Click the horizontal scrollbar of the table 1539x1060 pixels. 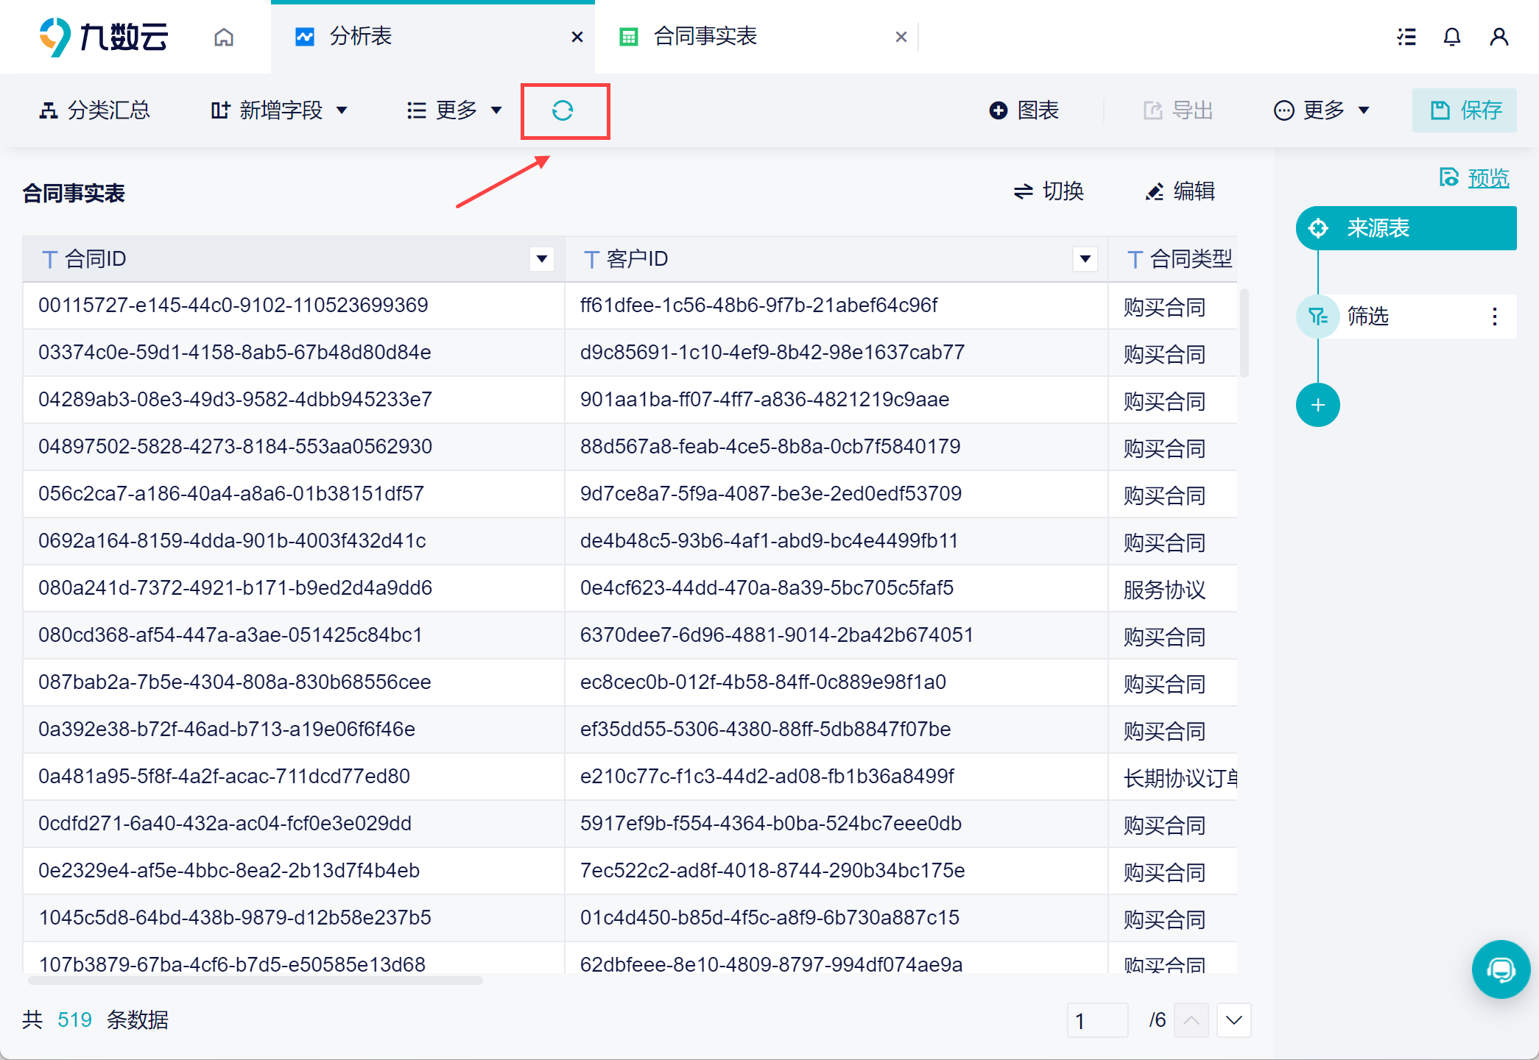coord(255,981)
